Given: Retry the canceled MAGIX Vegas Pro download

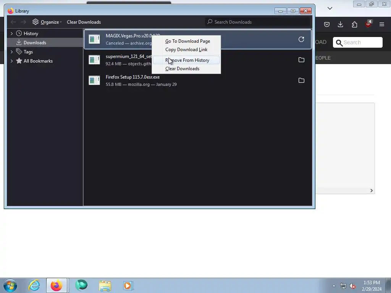Looking at the screenshot, I should click(301, 39).
